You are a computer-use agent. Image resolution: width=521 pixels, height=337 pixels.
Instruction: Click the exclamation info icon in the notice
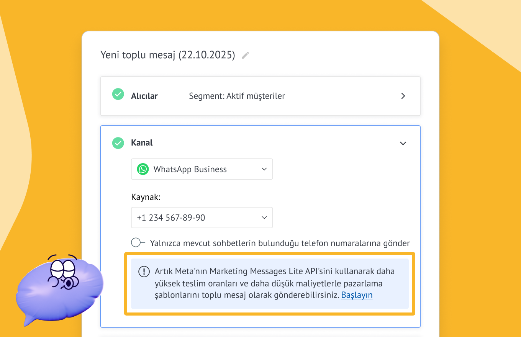pos(144,272)
